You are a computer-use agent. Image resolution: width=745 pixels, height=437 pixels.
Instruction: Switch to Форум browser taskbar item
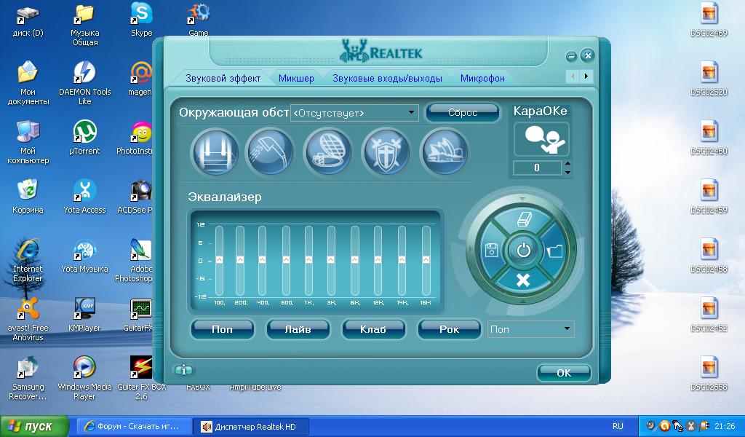135,427
